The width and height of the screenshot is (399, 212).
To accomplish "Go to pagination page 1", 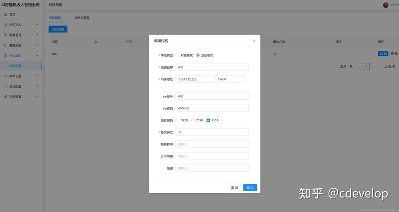I will pos(366,67).
